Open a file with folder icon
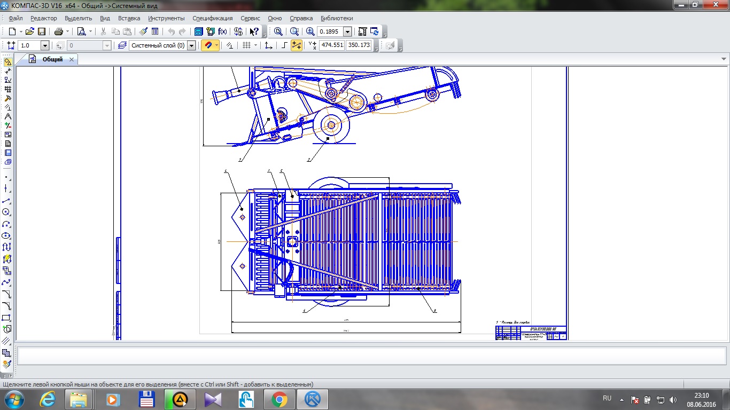 [x=30, y=31]
